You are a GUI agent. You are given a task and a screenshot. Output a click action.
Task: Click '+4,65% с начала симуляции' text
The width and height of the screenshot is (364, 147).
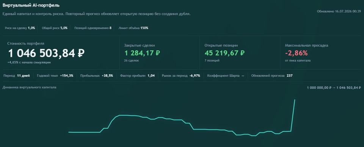pos(29,62)
